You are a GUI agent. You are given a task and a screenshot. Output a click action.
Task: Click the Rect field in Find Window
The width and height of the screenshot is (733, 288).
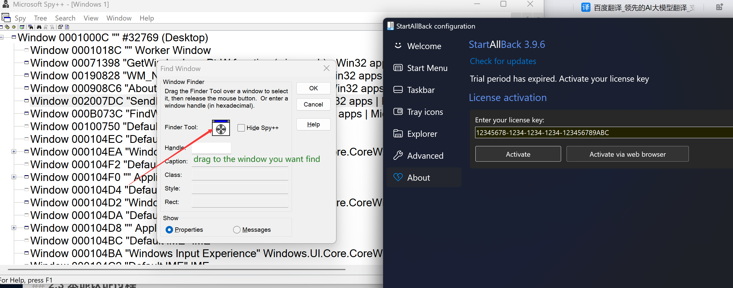[x=240, y=202]
